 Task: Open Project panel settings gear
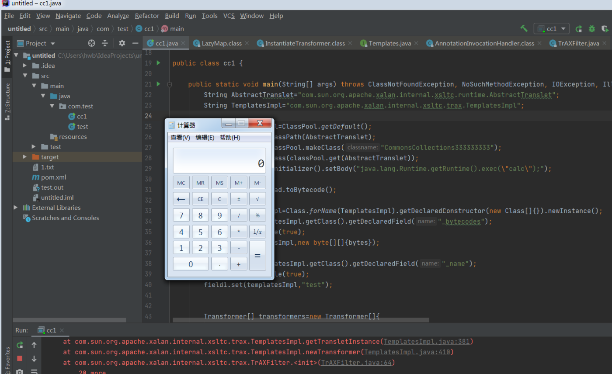pyautogui.click(x=122, y=43)
